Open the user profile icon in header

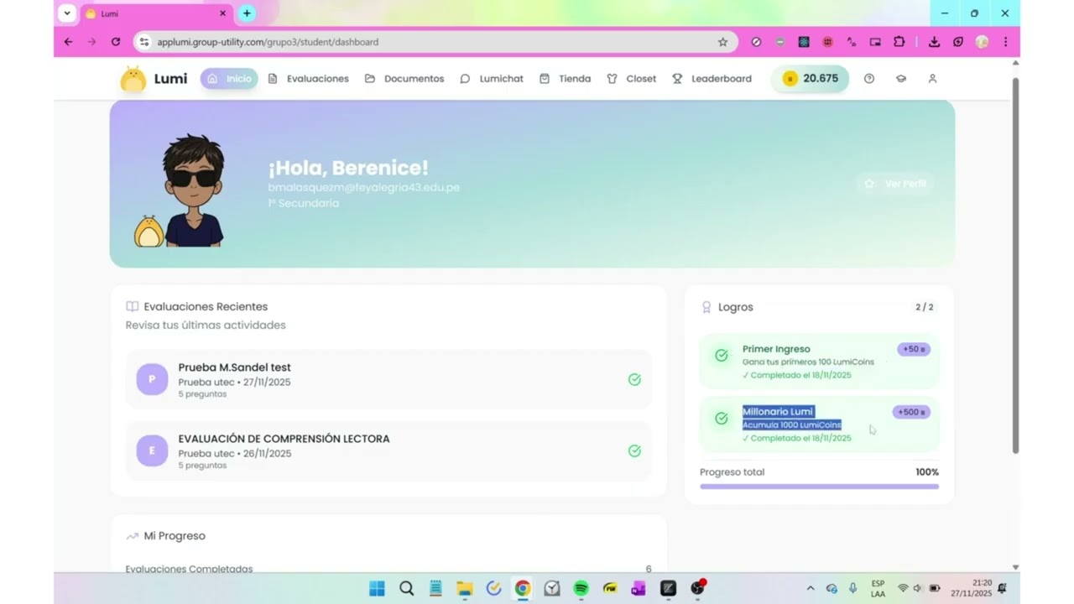coord(932,79)
